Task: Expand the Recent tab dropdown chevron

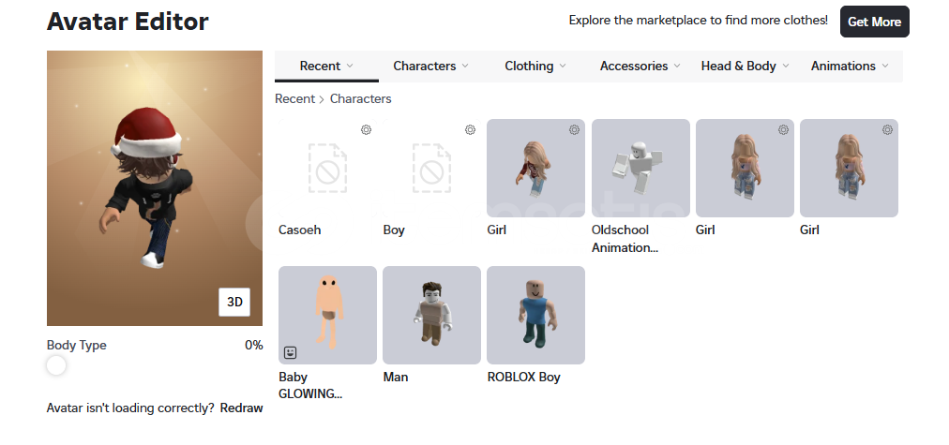Action: (x=350, y=66)
